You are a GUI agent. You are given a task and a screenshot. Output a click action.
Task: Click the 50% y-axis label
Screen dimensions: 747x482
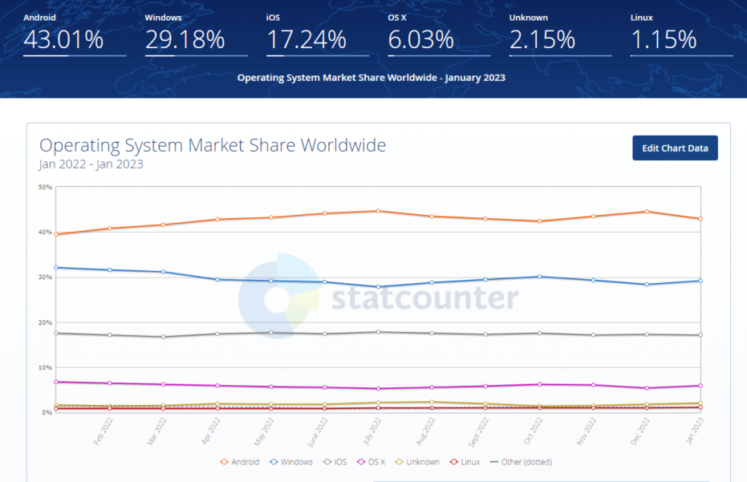pyautogui.click(x=45, y=187)
